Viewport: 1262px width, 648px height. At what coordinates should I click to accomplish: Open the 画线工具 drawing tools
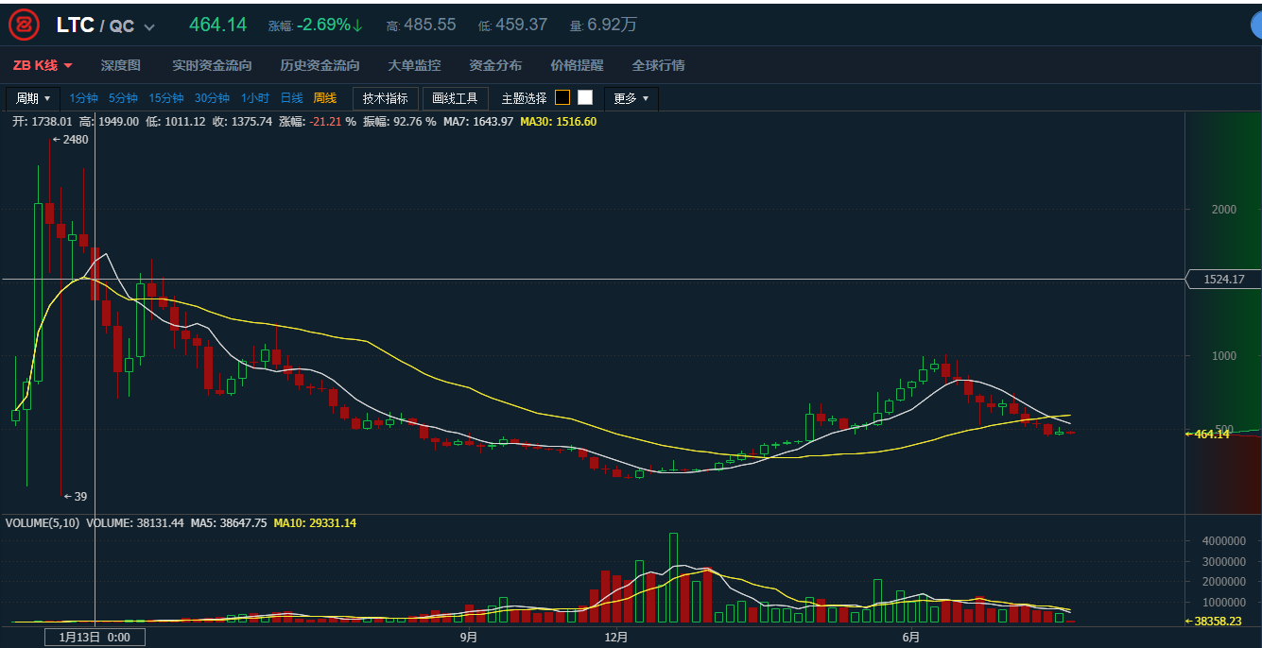click(456, 98)
